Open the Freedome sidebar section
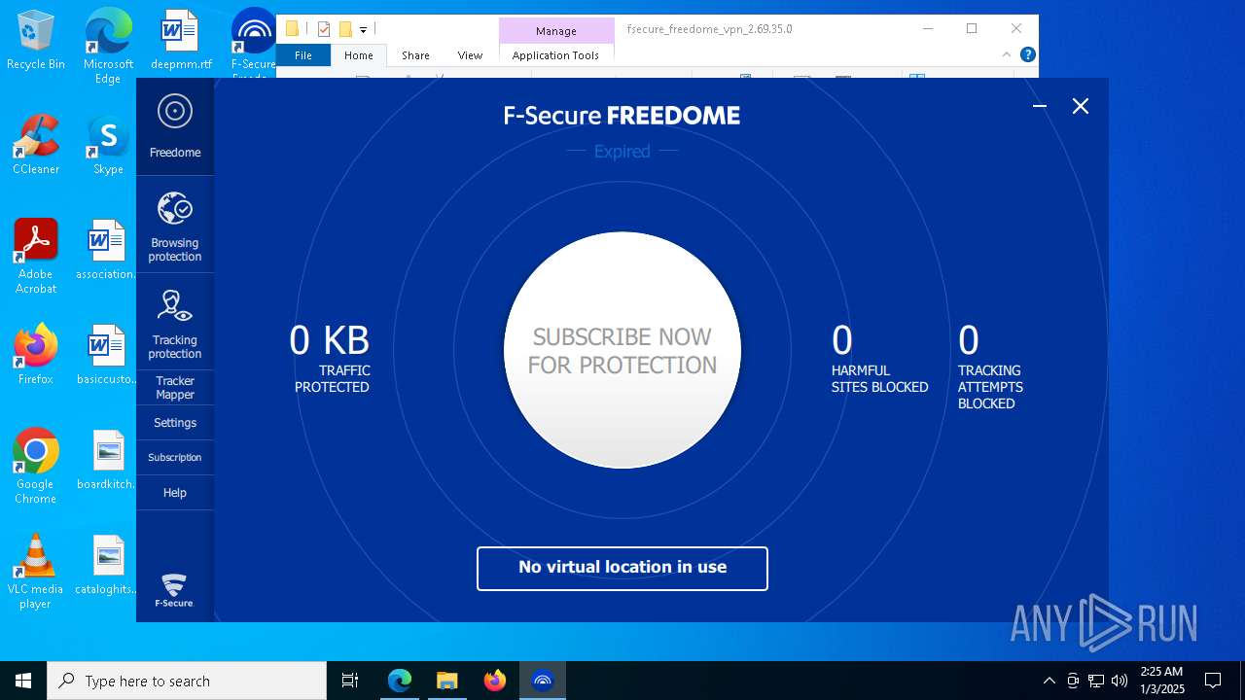Image resolution: width=1245 pixels, height=700 pixels. (x=175, y=126)
